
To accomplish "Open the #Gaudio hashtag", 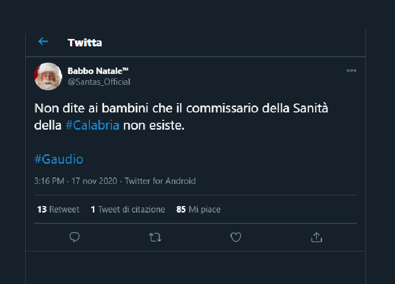I will [x=59, y=159].
